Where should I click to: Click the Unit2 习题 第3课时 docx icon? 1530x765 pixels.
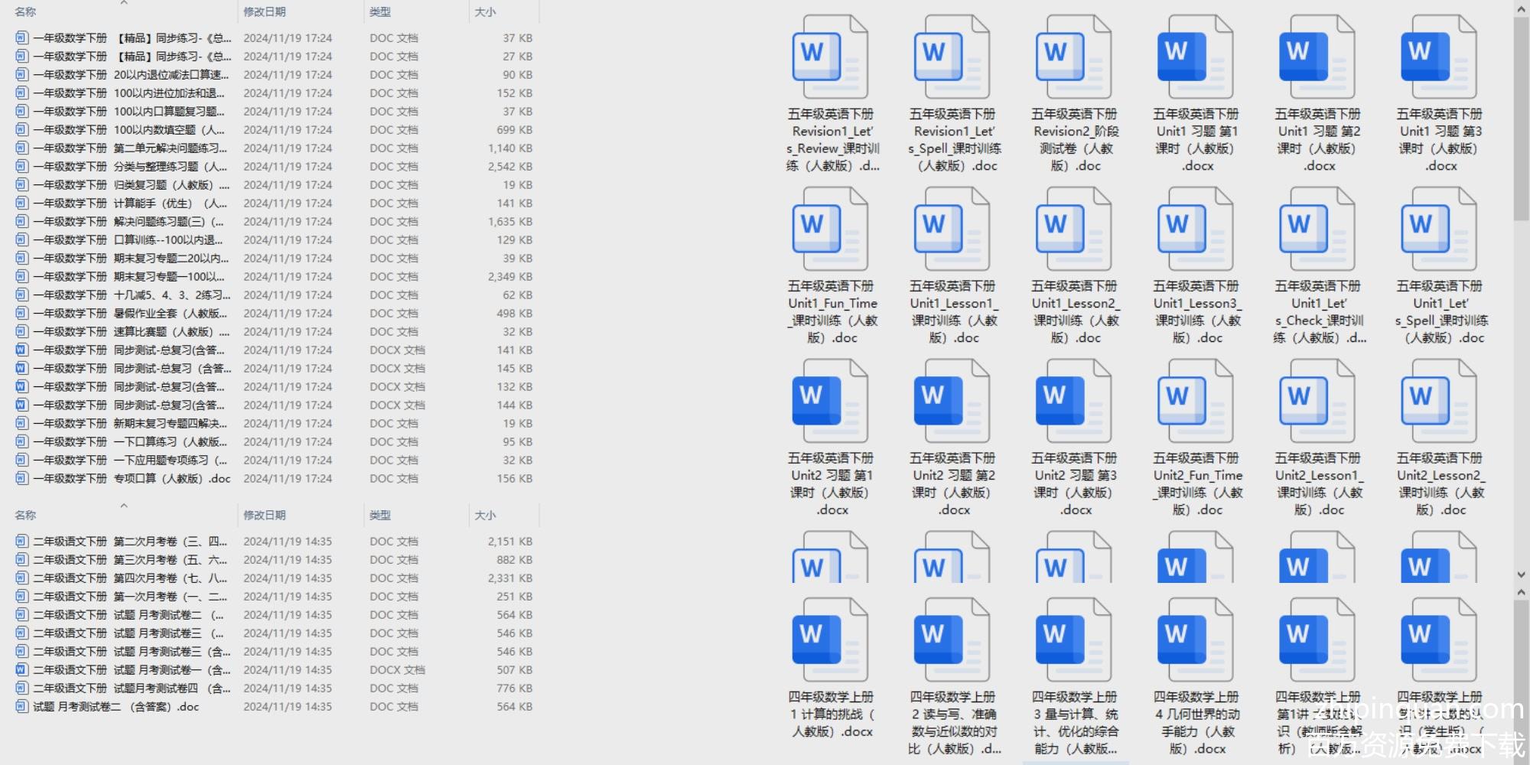(1073, 402)
